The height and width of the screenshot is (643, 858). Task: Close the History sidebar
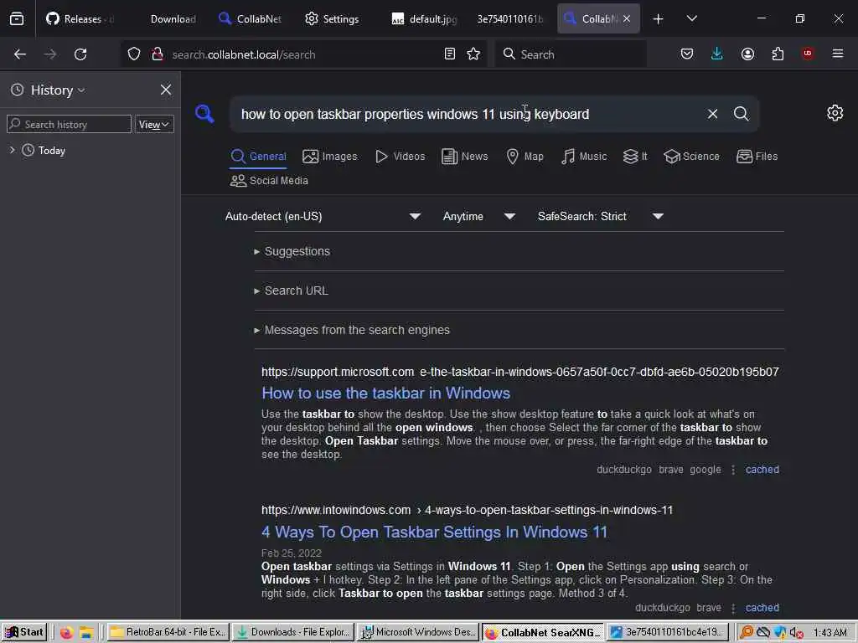pos(166,90)
